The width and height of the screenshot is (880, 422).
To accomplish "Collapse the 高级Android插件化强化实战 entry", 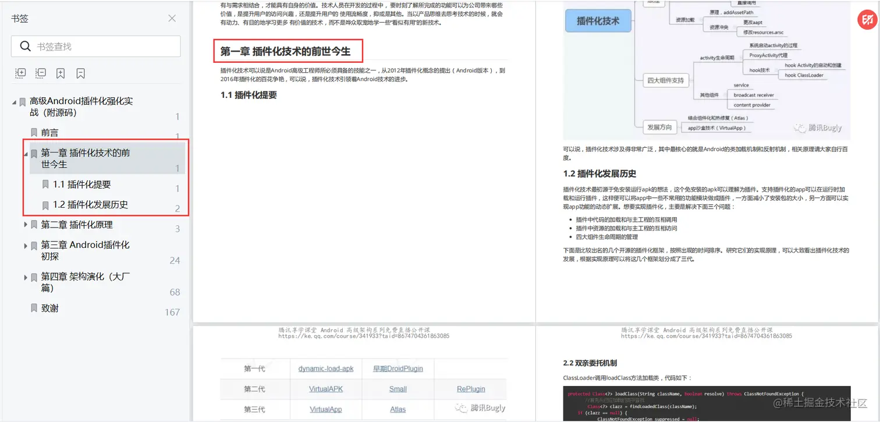I will click(14, 101).
